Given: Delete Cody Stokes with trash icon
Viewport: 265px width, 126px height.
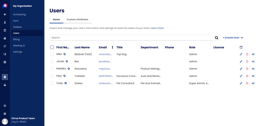Looking at the screenshot, I should pos(247,83).
